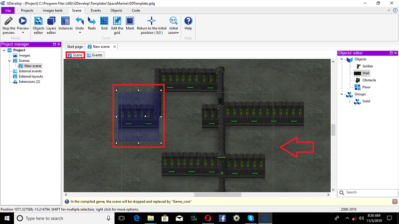Image resolution: width=399 pixels, height=224 pixels.
Task: Select the Obstacle object
Action: click(x=369, y=80)
